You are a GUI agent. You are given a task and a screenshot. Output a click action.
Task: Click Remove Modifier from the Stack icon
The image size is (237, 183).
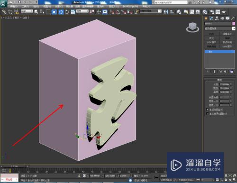click(225, 72)
